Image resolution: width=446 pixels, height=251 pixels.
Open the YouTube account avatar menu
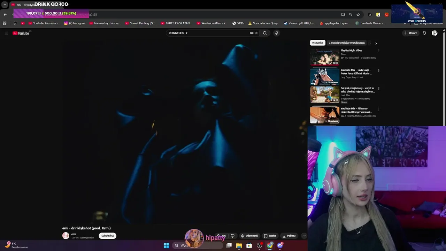click(x=435, y=33)
